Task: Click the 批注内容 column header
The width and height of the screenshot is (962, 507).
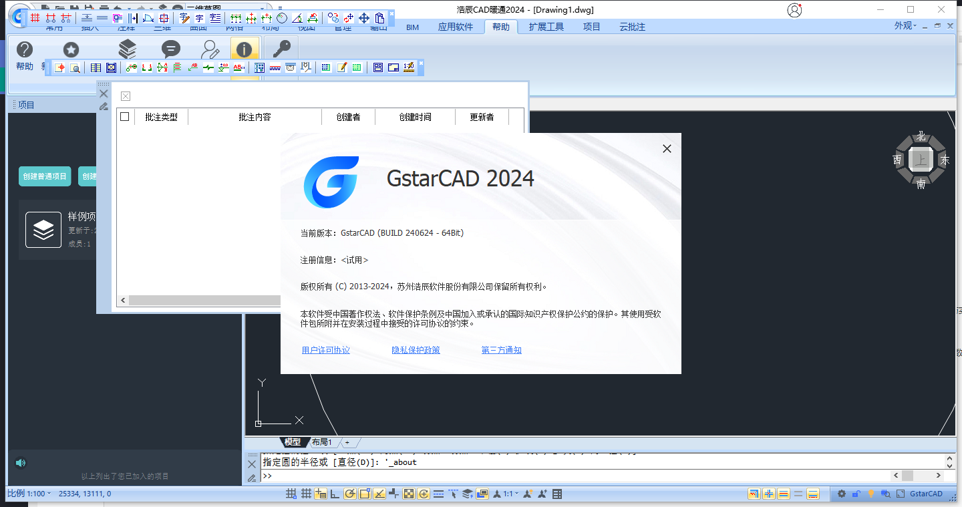Action: (255, 117)
